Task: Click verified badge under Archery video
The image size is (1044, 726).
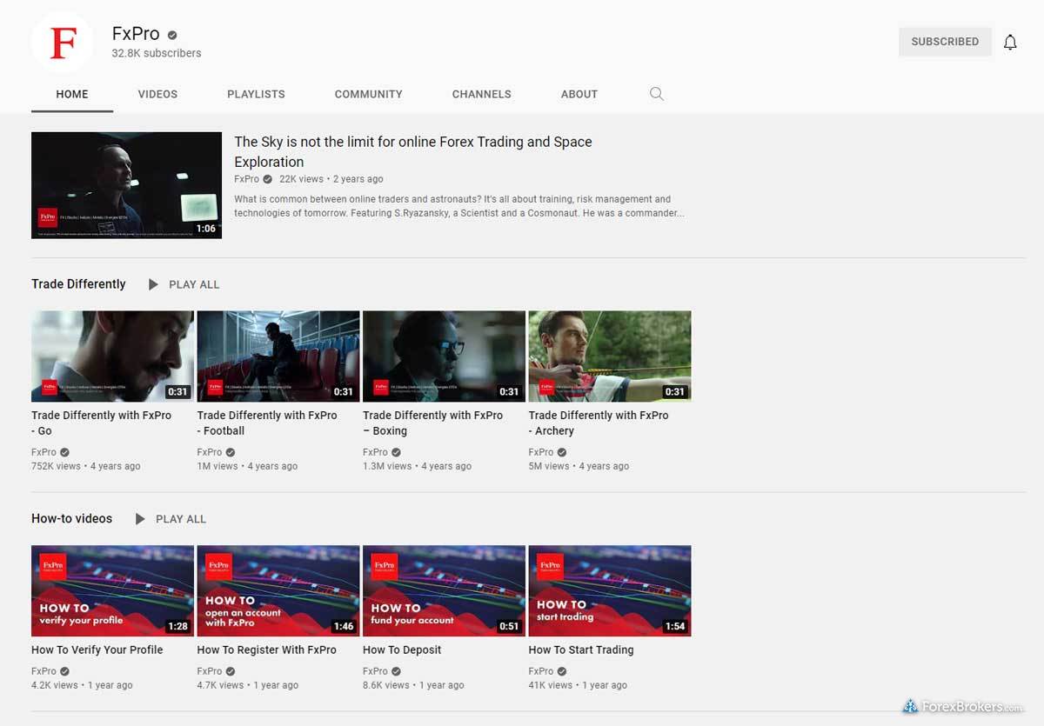Action: 562,452
